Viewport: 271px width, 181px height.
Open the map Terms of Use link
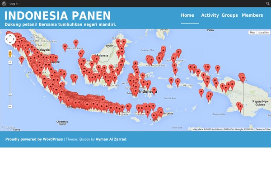tap(263, 129)
